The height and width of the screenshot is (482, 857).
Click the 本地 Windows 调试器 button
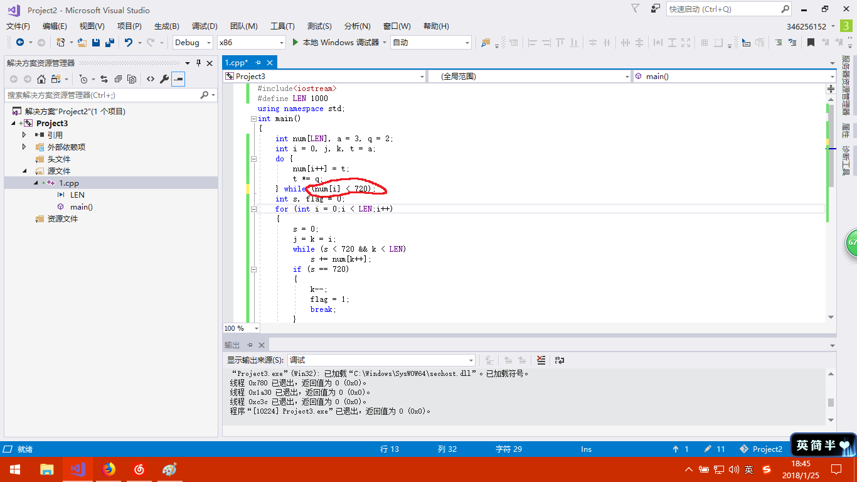coord(339,42)
